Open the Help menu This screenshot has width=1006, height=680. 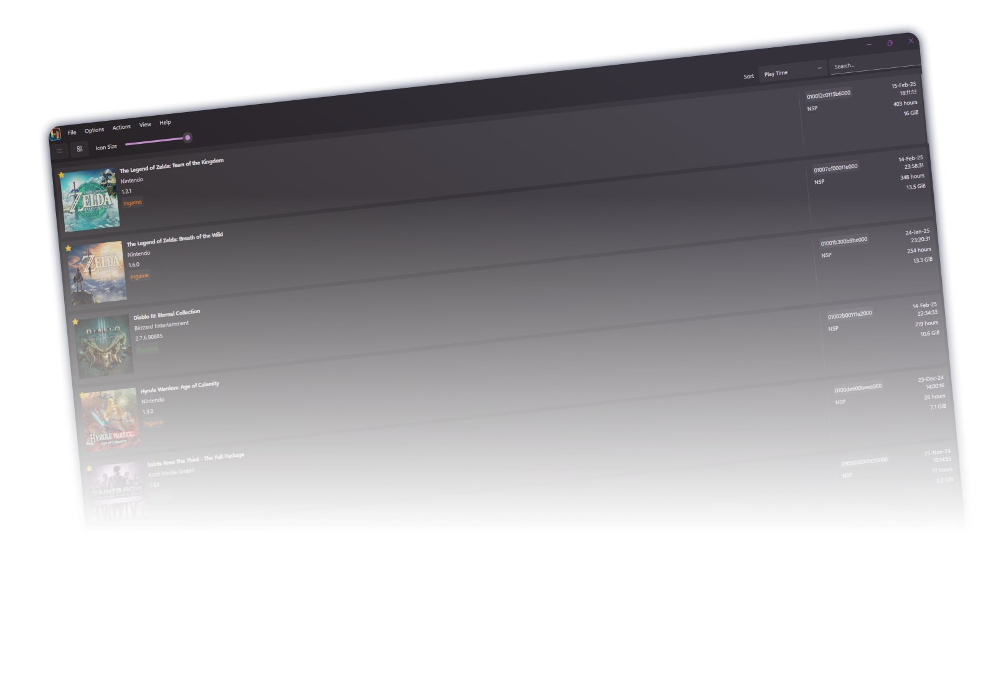tap(165, 123)
